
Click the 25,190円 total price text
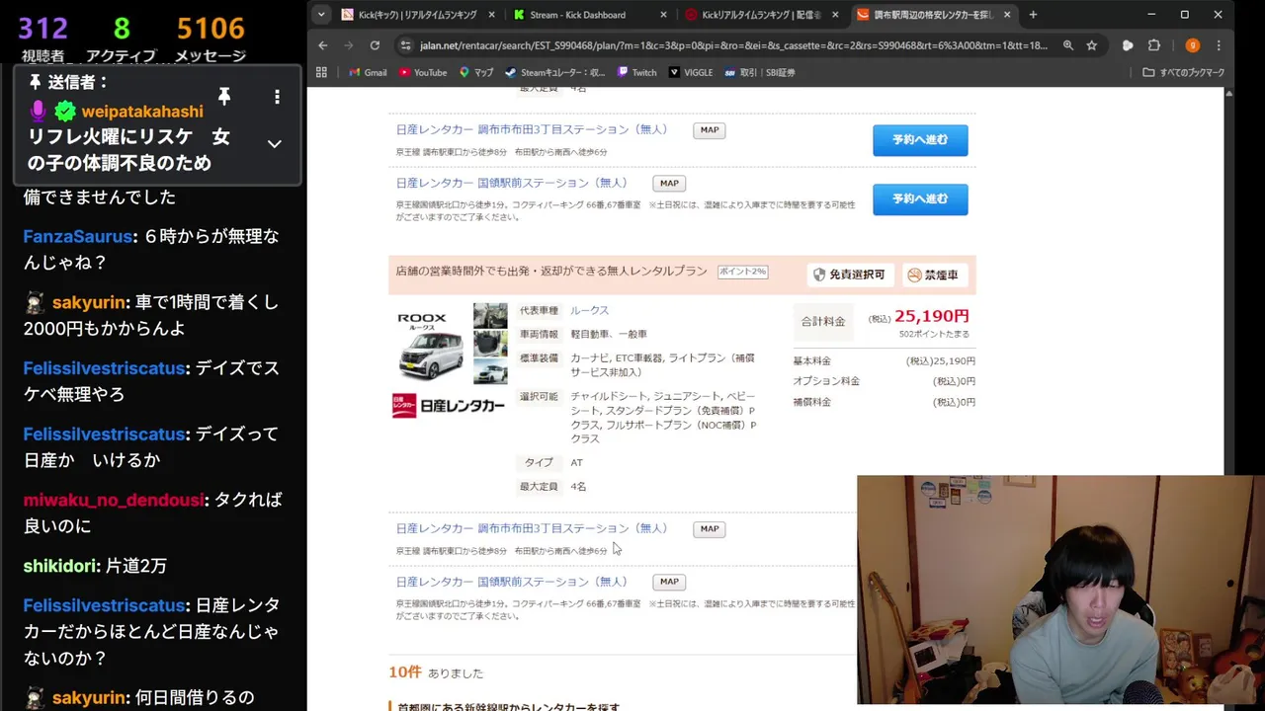click(932, 317)
